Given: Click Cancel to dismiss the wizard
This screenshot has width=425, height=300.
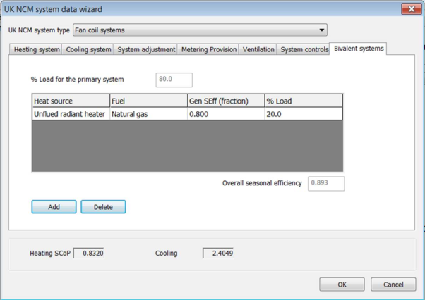Looking at the screenshot, I should [393, 285].
